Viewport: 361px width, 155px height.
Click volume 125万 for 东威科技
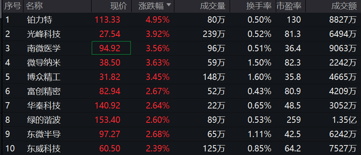(214, 148)
